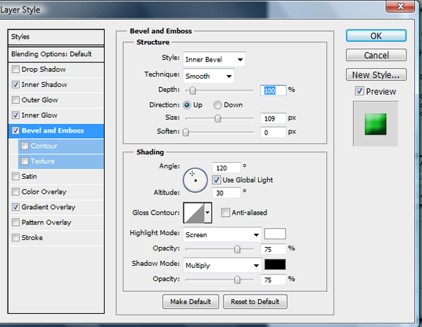Select the Inner Shadow style entry
422x327 pixels.
44,85
